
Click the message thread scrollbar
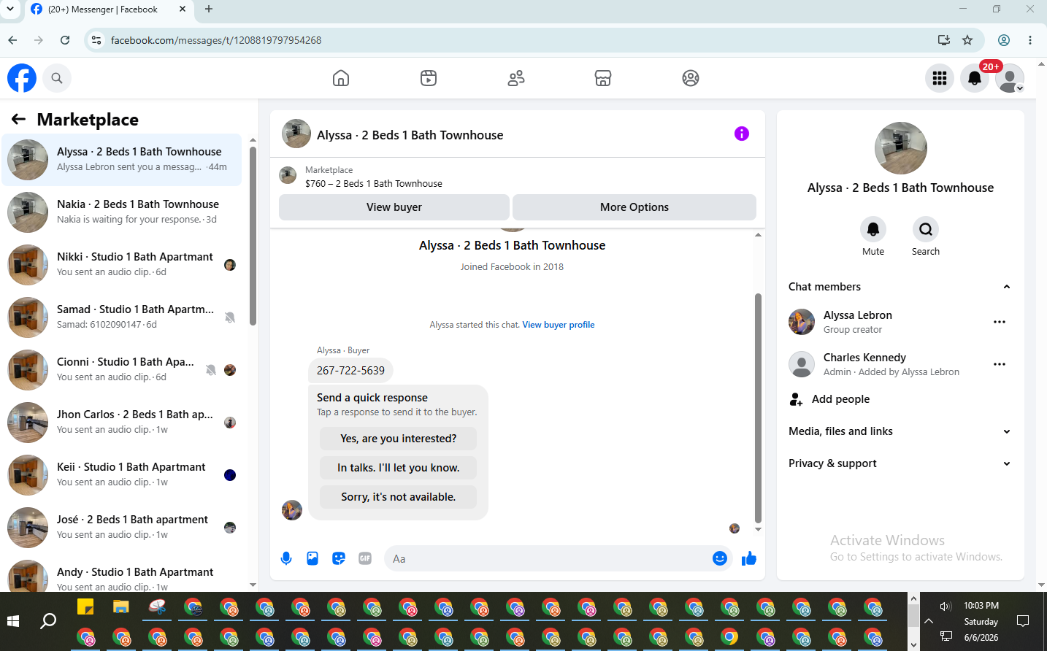click(x=758, y=409)
